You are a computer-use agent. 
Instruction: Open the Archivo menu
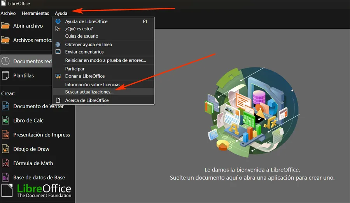click(8, 13)
